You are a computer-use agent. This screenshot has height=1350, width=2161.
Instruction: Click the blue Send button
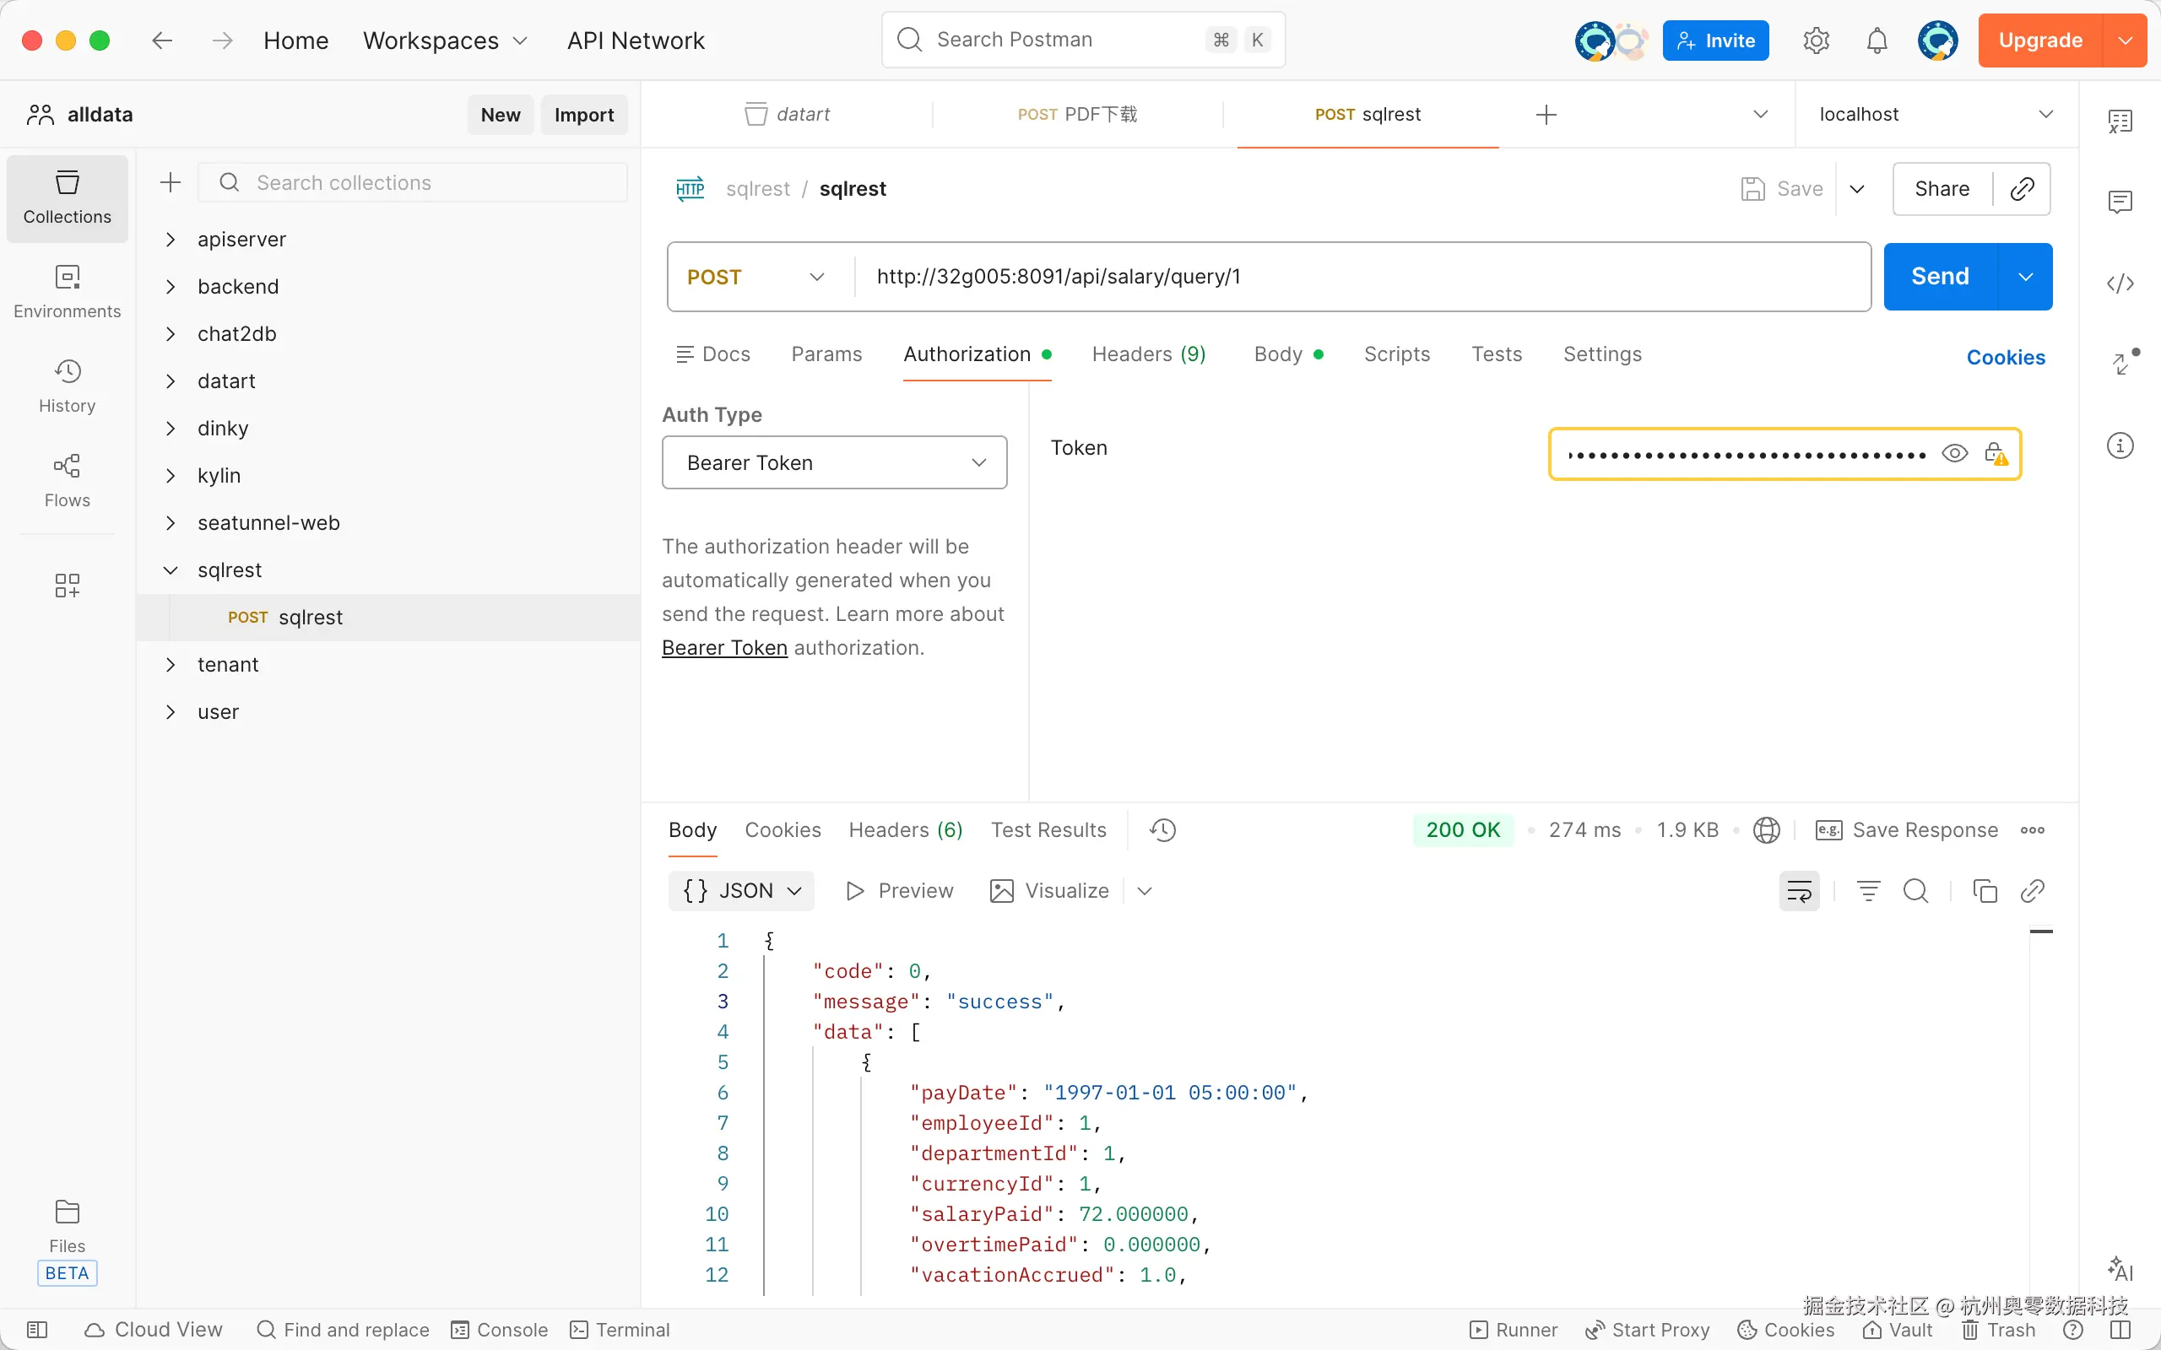(1940, 277)
